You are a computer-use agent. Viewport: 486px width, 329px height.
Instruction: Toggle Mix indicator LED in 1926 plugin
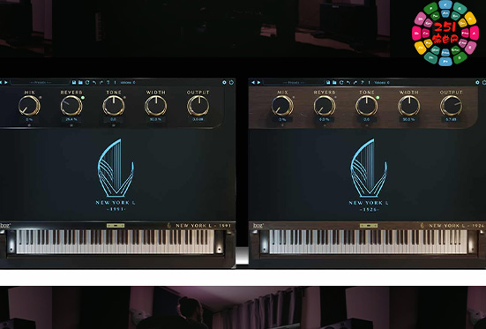click(x=294, y=98)
